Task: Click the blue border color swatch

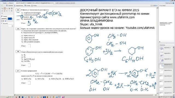Action: tap(10, 19)
